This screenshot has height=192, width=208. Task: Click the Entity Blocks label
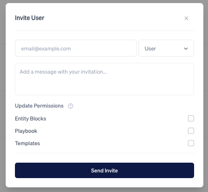coord(30,118)
